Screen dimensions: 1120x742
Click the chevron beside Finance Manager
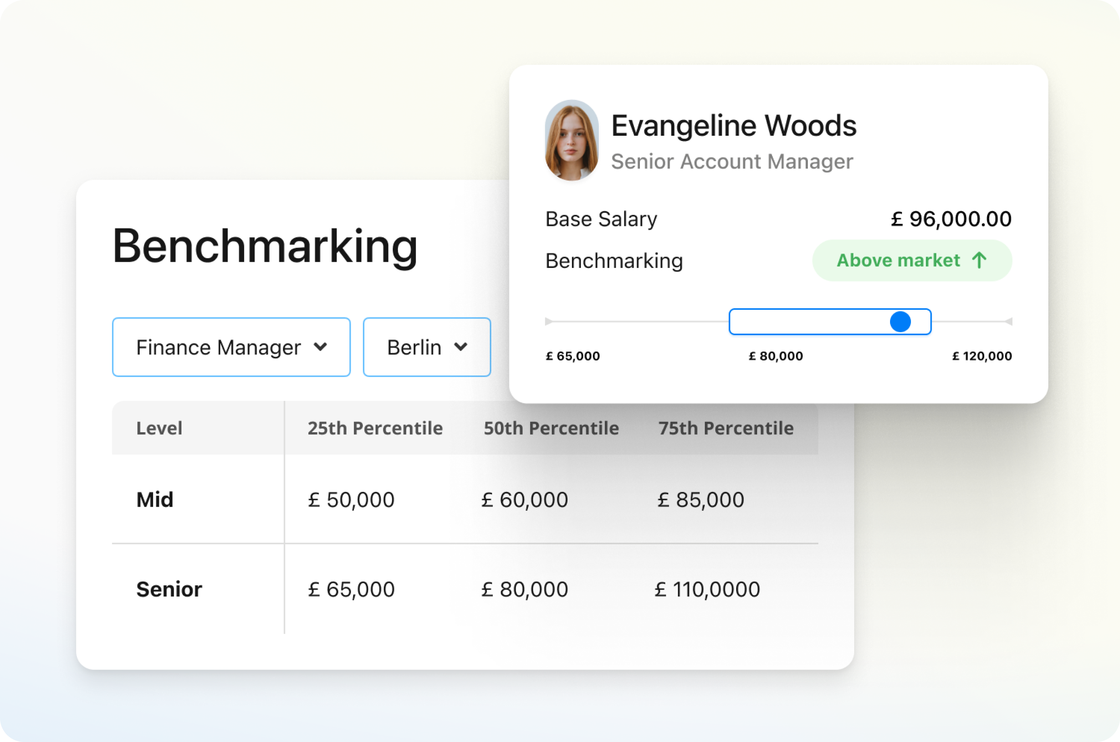320,347
